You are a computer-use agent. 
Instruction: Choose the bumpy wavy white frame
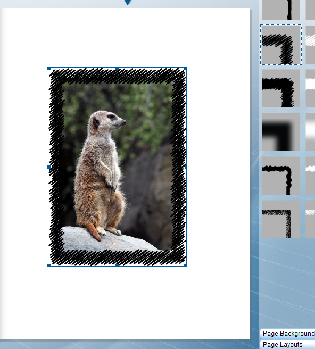click(310, 176)
